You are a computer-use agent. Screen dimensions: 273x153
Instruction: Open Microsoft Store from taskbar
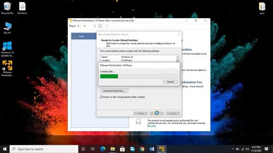(122, 149)
